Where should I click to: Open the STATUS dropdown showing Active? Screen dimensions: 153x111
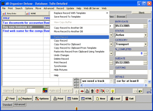click(145, 35)
